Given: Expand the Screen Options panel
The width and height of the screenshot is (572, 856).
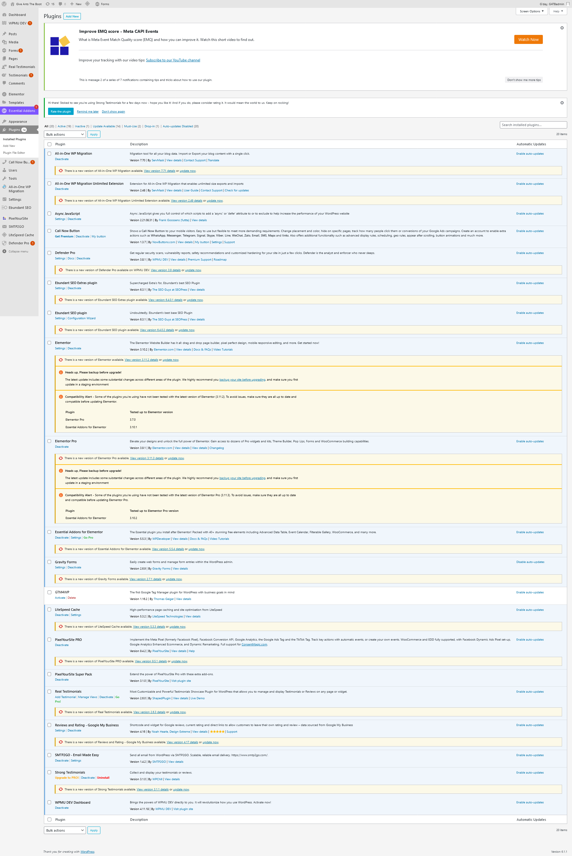Looking at the screenshot, I should click(x=531, y=11).
